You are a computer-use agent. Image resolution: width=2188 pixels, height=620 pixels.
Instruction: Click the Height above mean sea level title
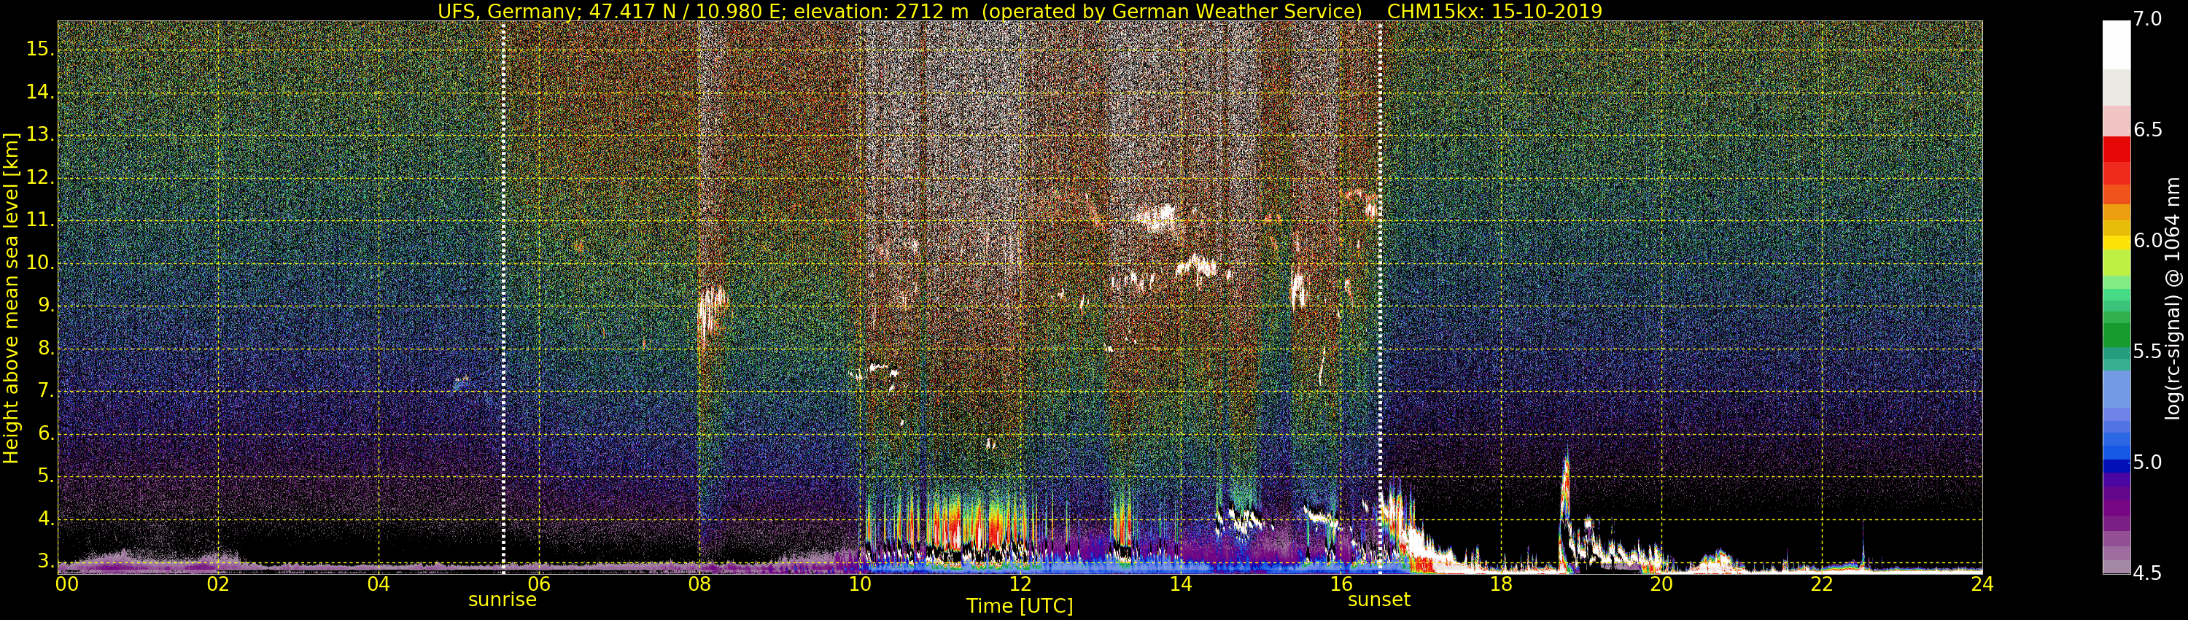pyautogui.click(x=11, y=298)
